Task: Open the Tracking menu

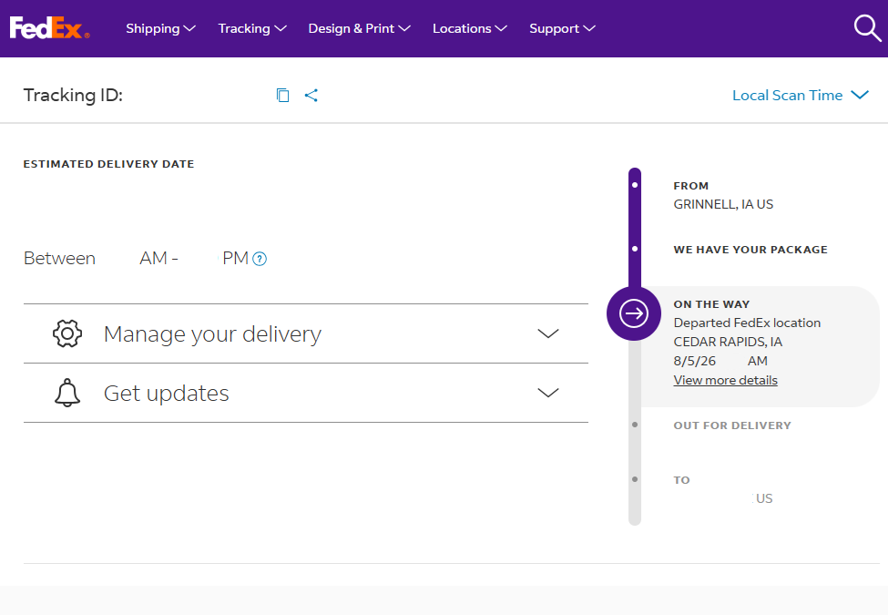Action: tap(252, 28)
